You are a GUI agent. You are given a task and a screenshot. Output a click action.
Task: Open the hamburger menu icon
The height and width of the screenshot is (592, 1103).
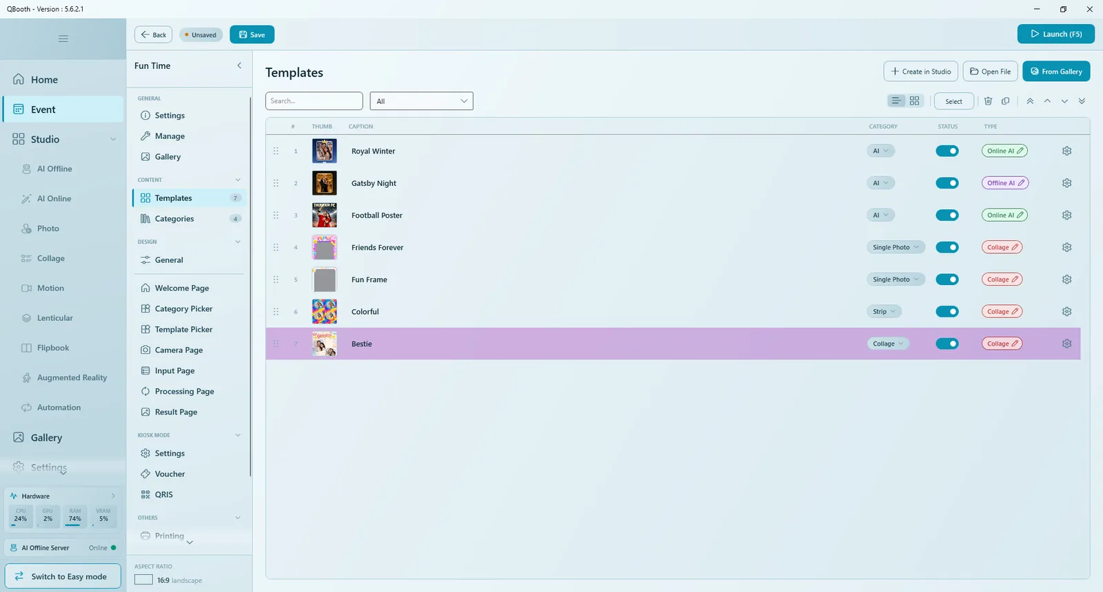pos(63,39)
